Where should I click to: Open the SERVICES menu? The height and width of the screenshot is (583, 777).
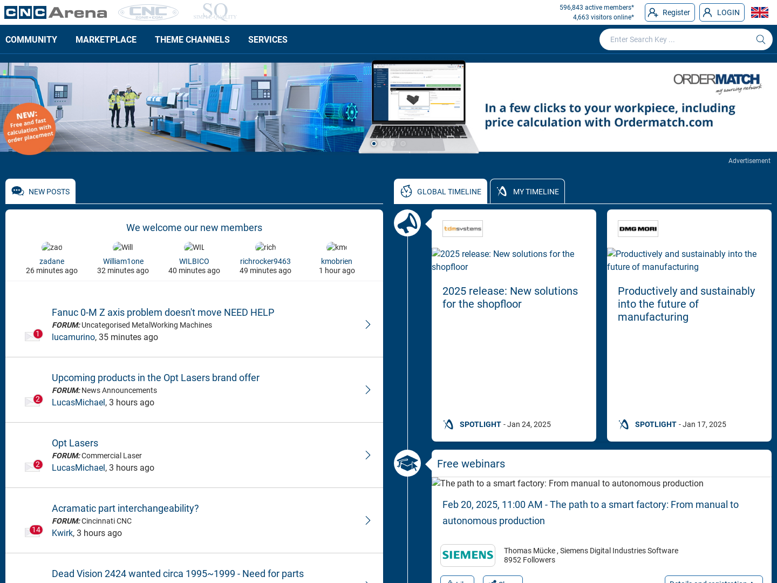[268, 39]
